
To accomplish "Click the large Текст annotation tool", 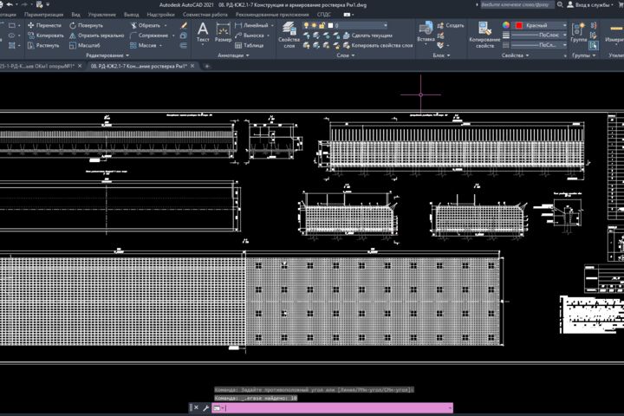I will (x=203, y=32).
